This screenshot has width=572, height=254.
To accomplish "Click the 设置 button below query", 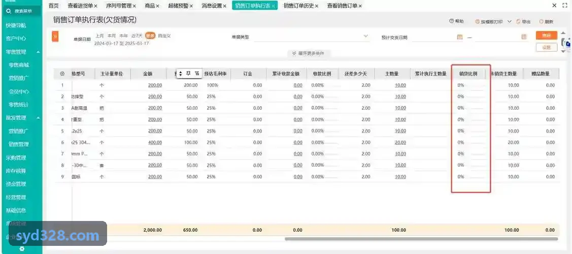I will click(547, 47).
